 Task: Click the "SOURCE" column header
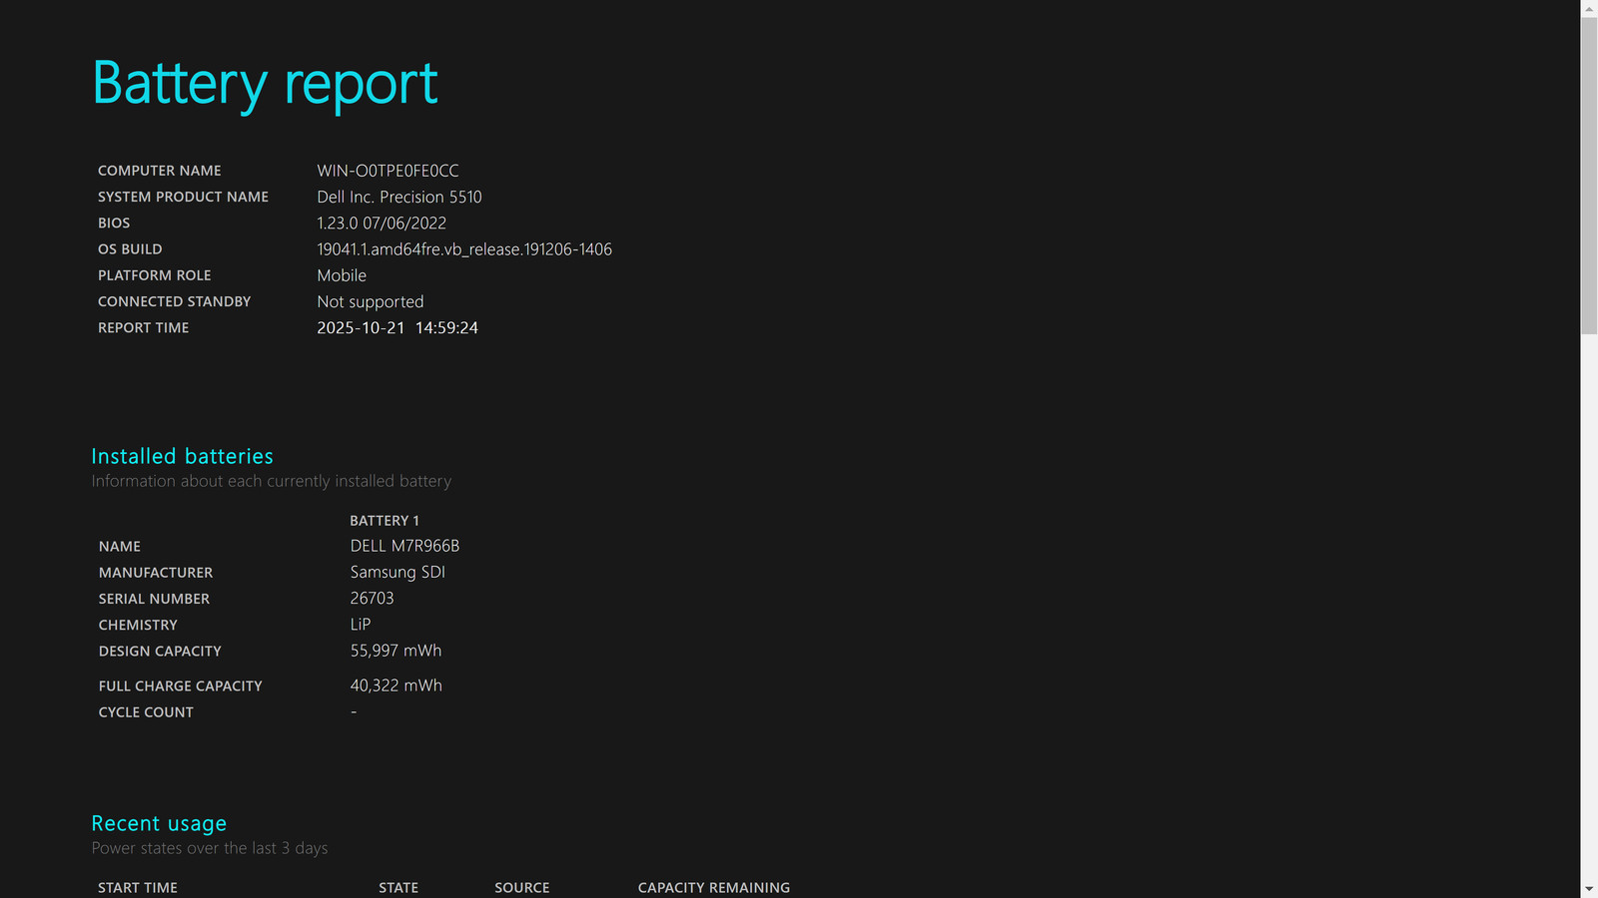[x=522, y=888]
